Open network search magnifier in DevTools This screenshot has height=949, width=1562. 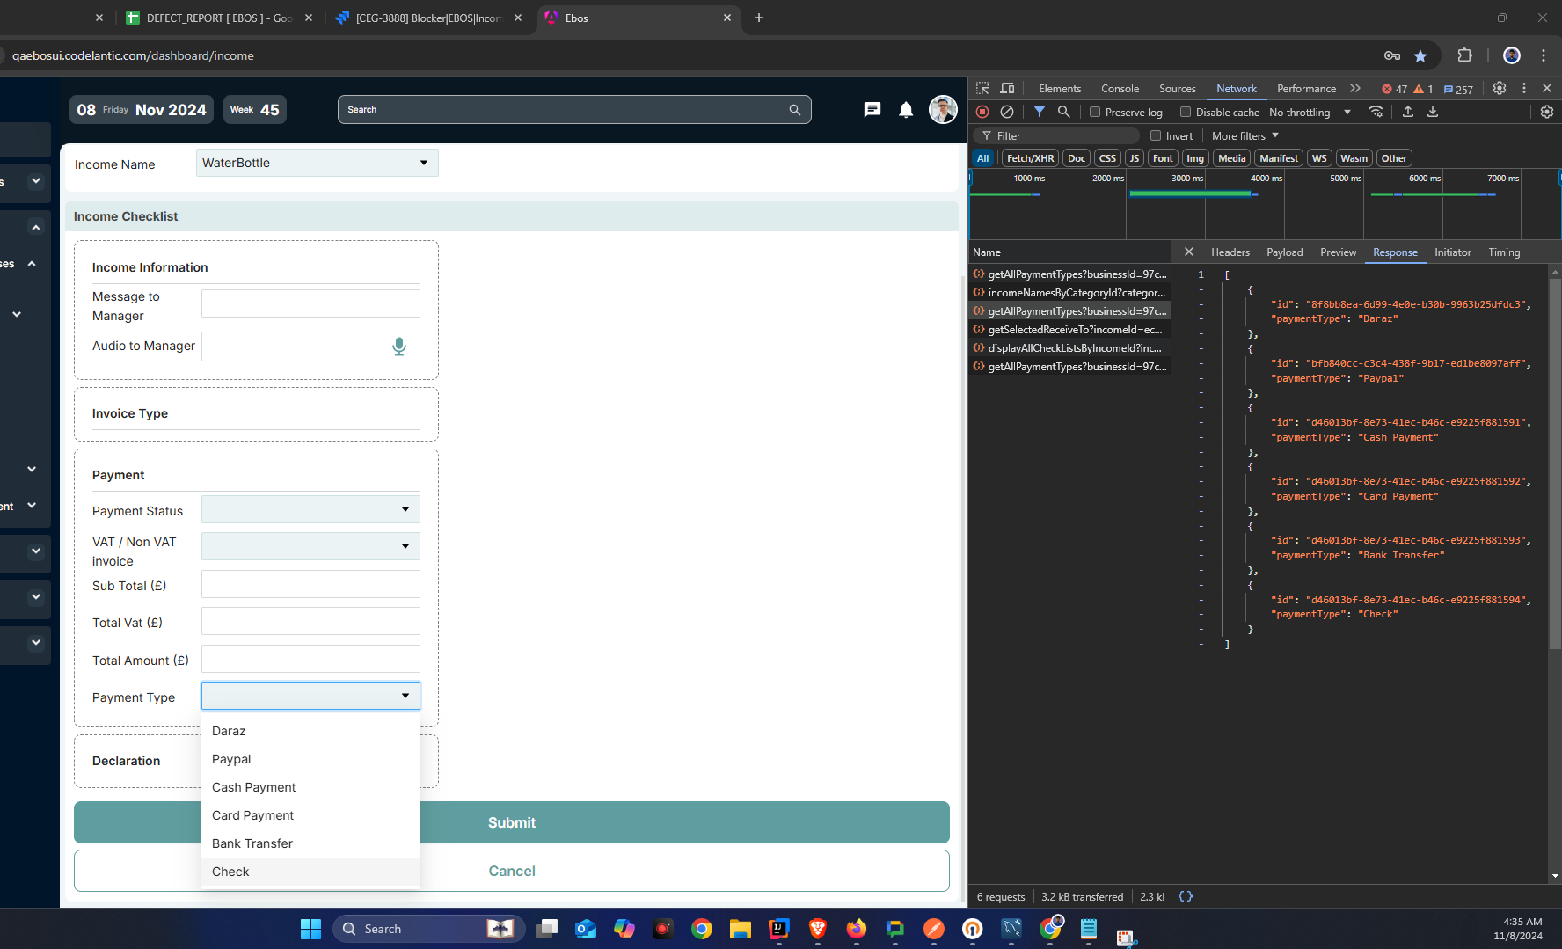[x=1063, y=112]
